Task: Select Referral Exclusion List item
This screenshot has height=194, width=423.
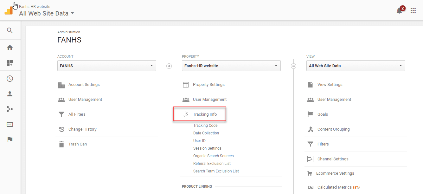Action: [212, 164]
